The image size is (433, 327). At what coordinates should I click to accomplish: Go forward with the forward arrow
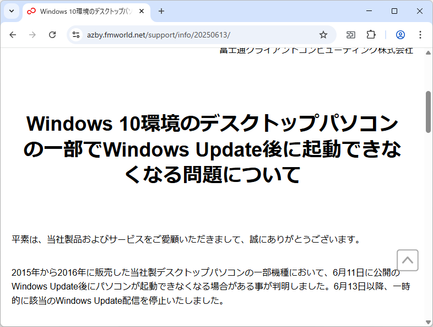pyautogui.click(x=33, y=35)
